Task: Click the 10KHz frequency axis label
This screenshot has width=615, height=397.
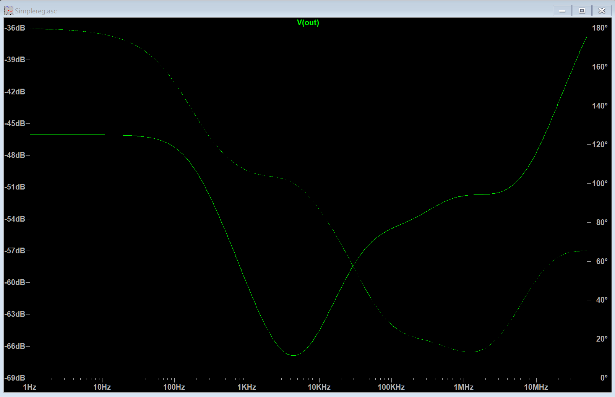Action: point(319,387)
